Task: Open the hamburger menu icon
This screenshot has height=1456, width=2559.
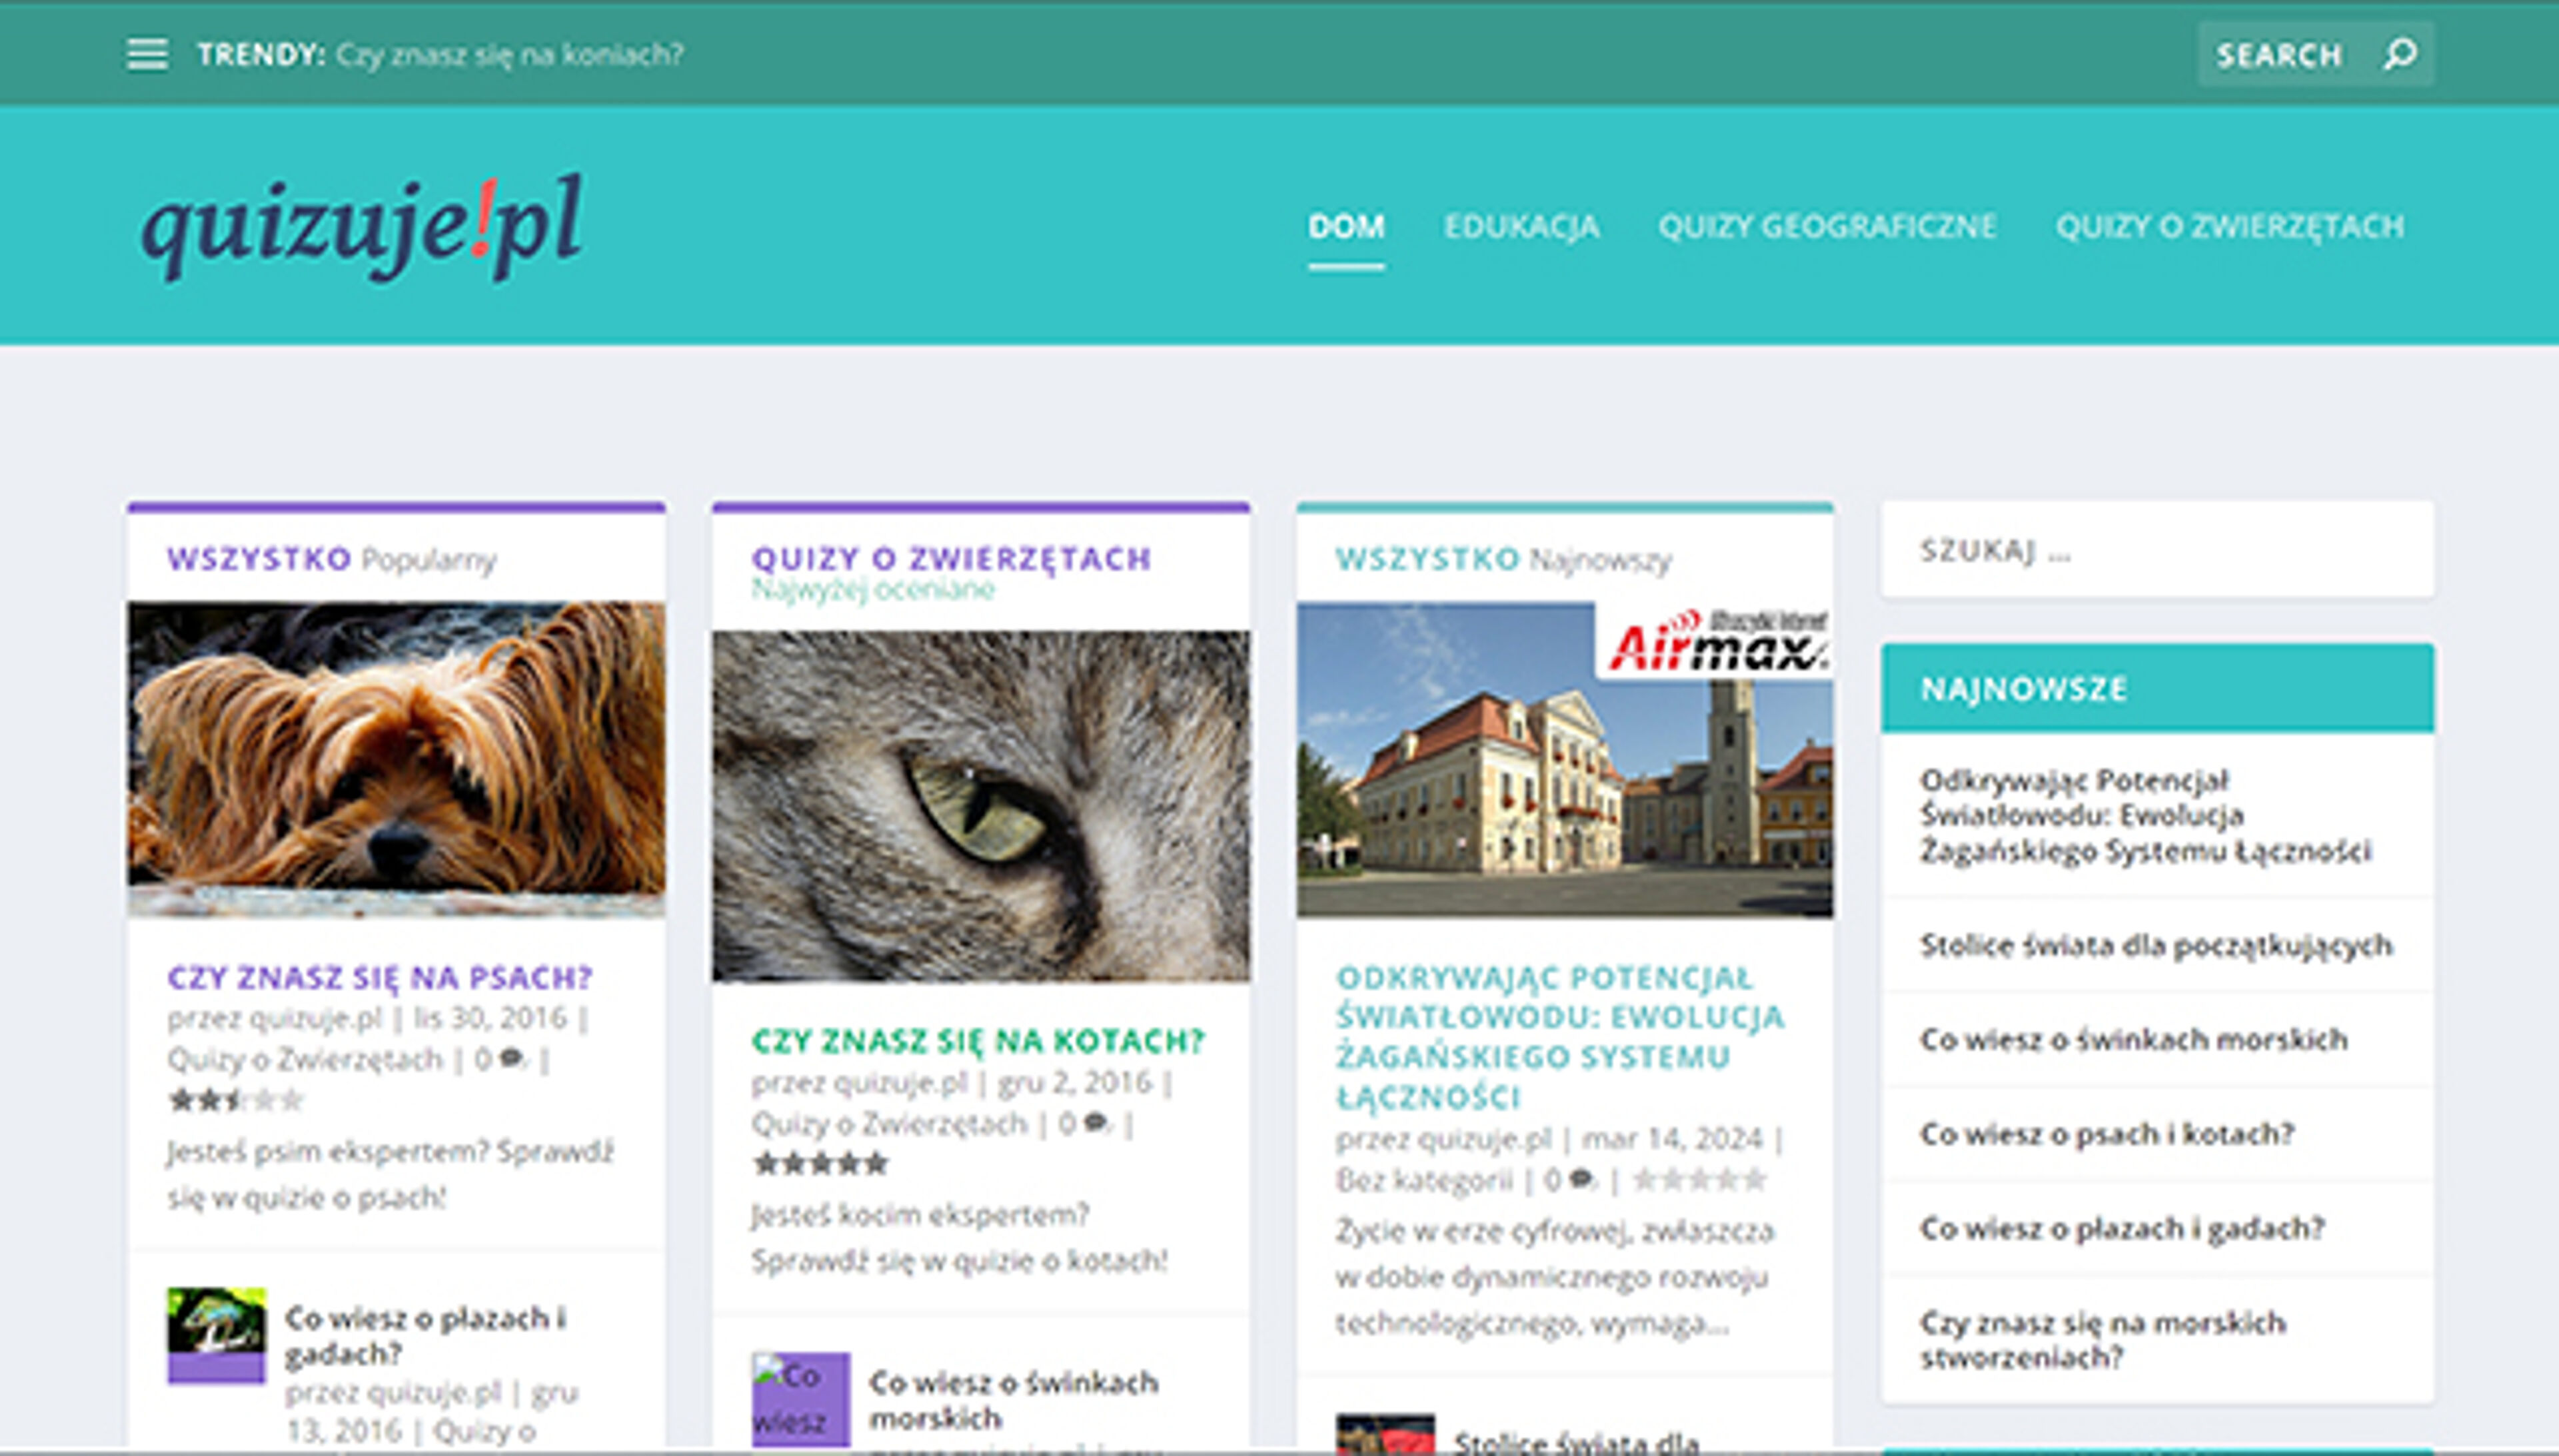Action: click(148, 55)
